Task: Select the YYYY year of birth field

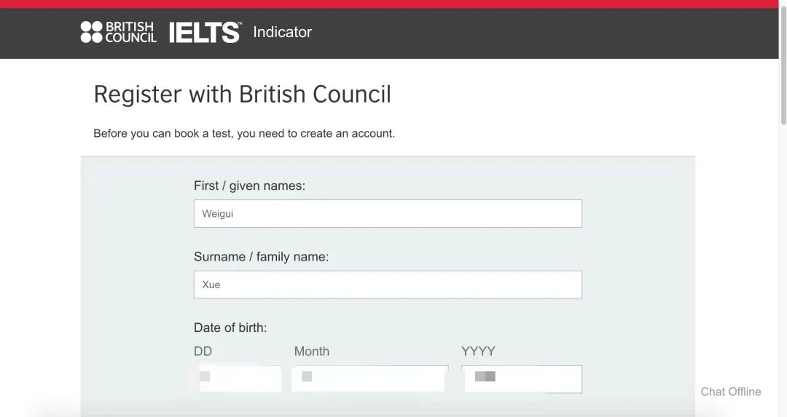Action: pyautogui.click(x=522, y=379)
